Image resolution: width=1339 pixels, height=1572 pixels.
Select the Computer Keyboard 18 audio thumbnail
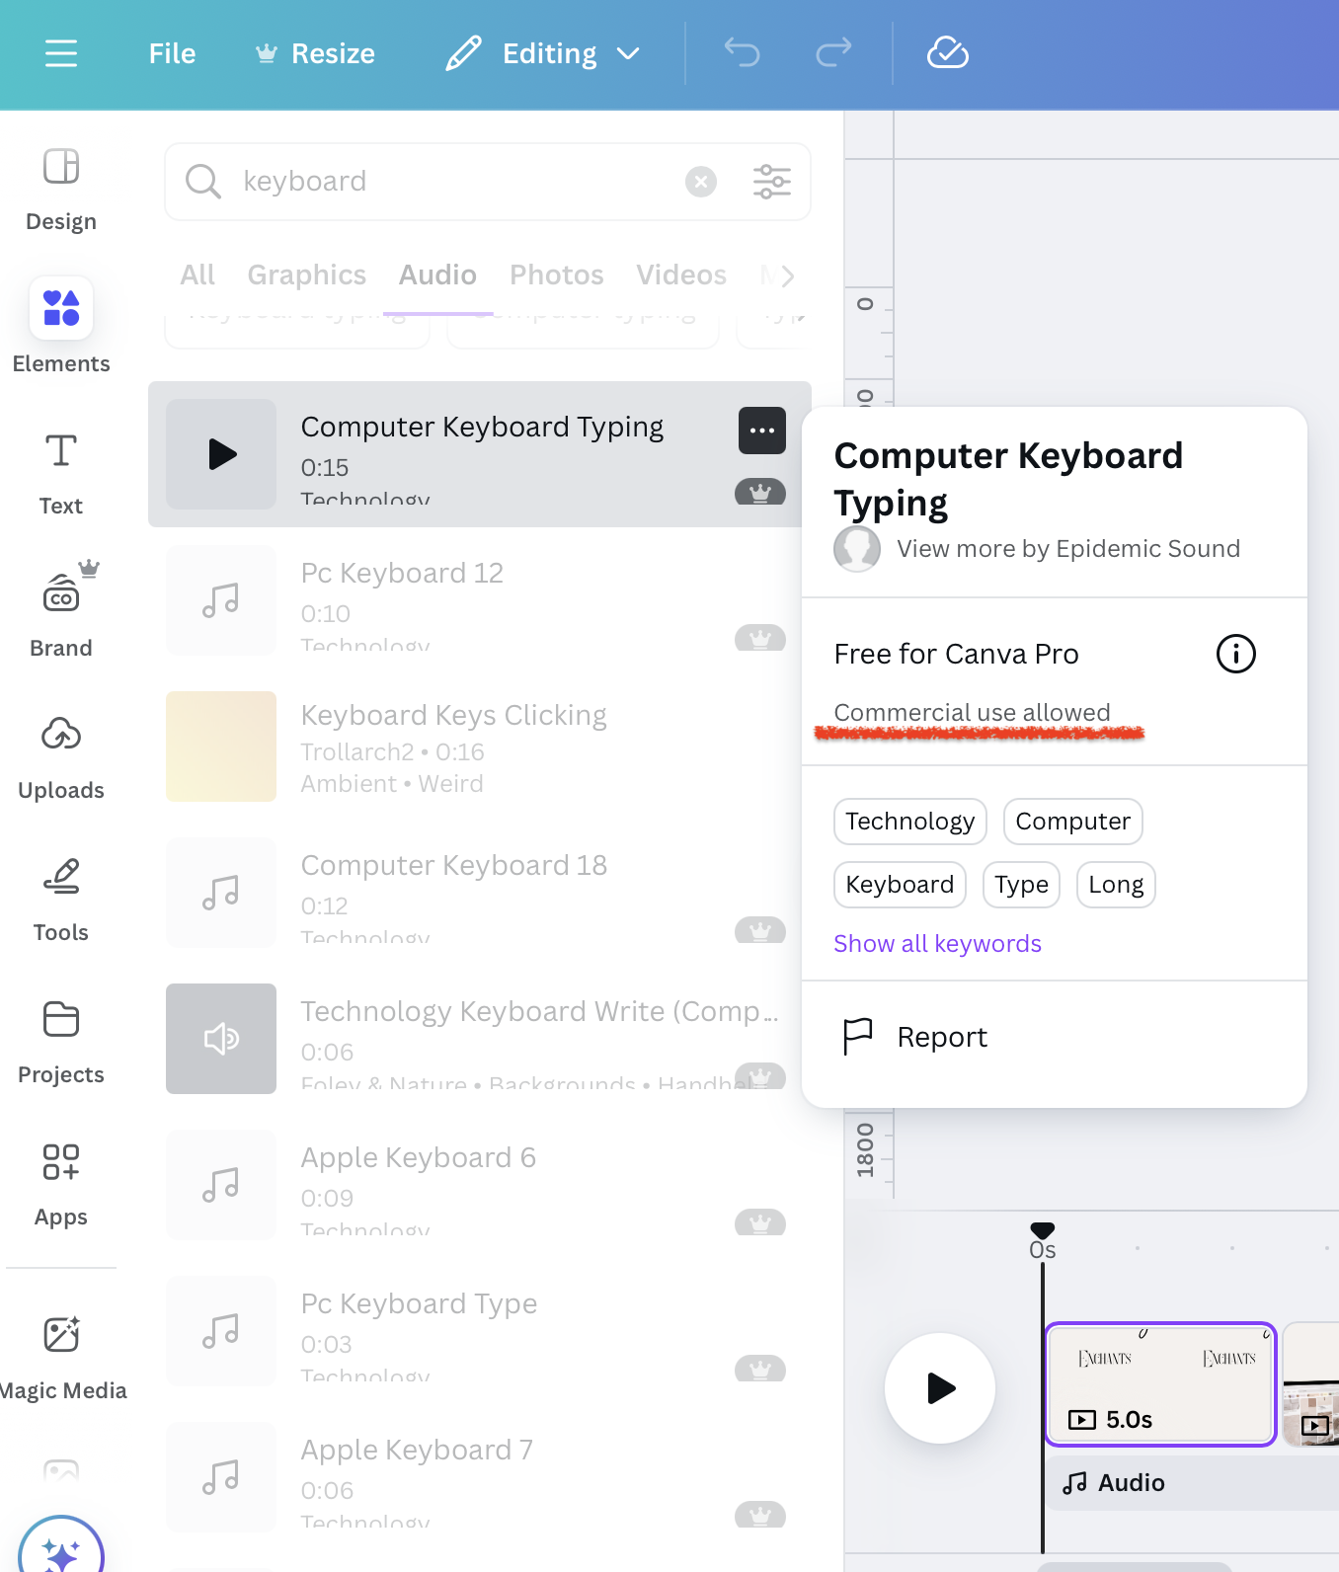click(221, 893)
